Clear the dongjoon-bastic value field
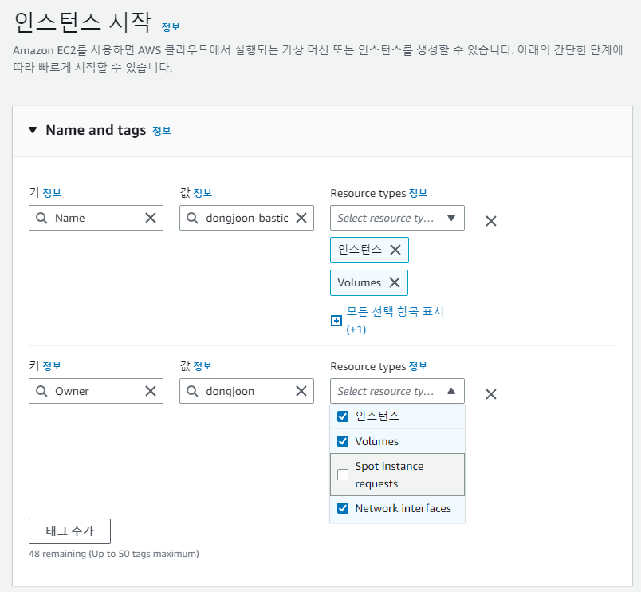This screenshot has height=592, width=641. click(301, 218)
